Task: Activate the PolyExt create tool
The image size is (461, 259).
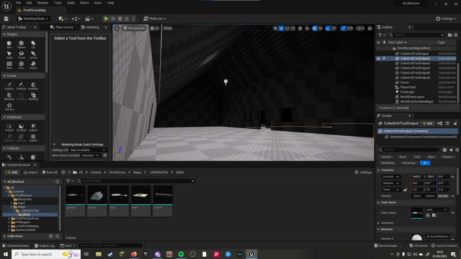Action: point(9,85)
